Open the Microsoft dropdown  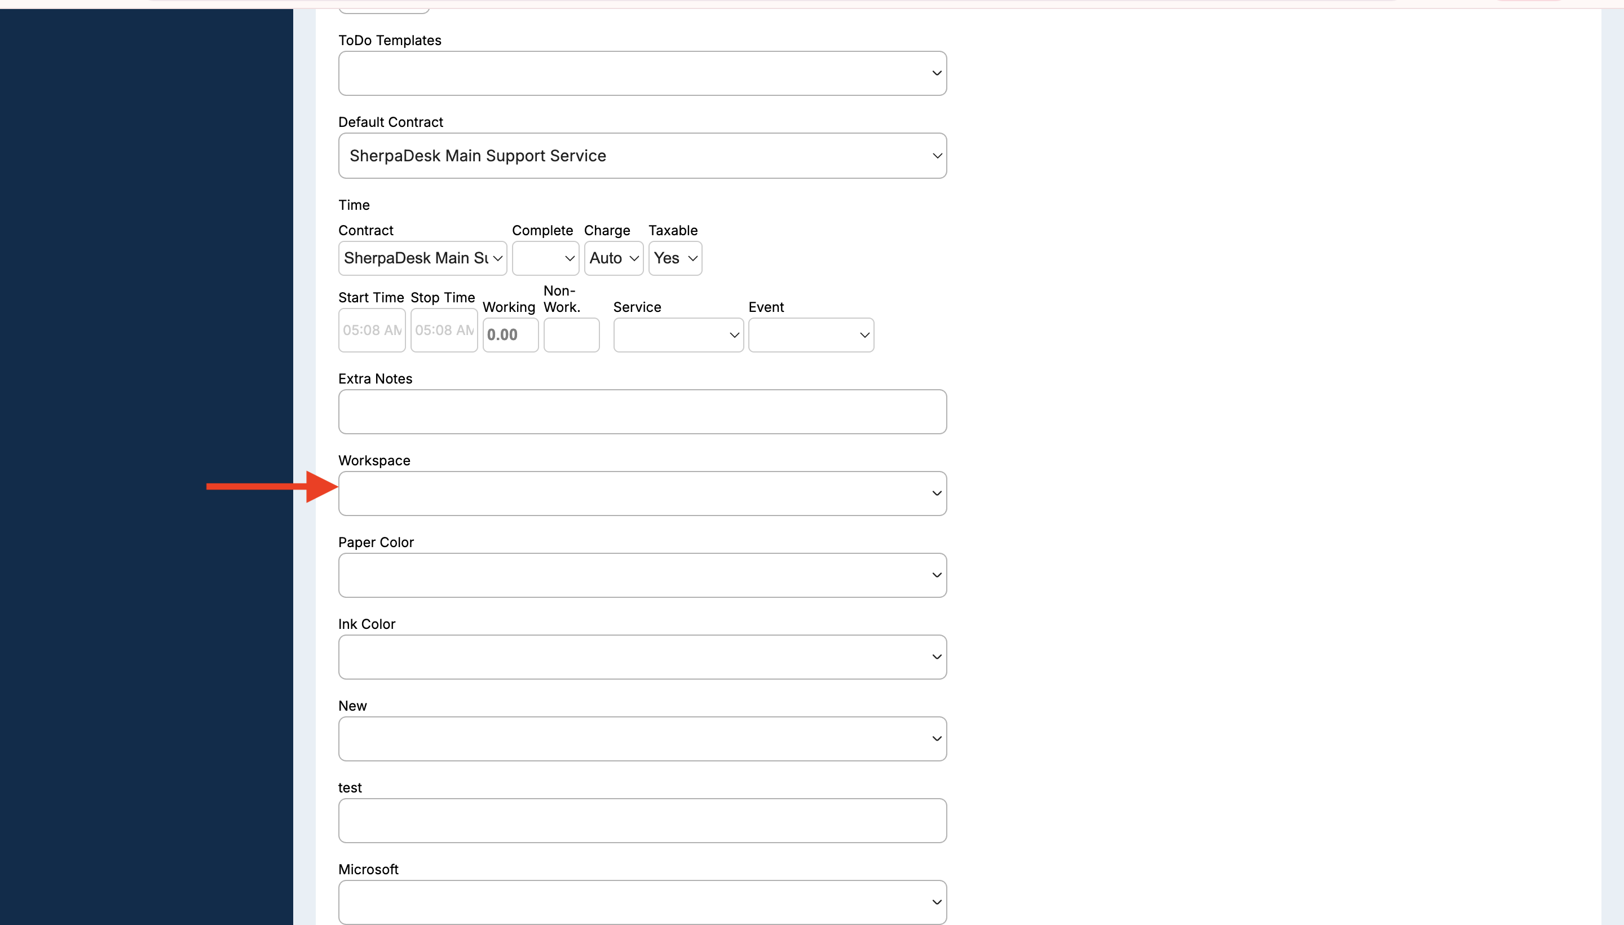642,902
